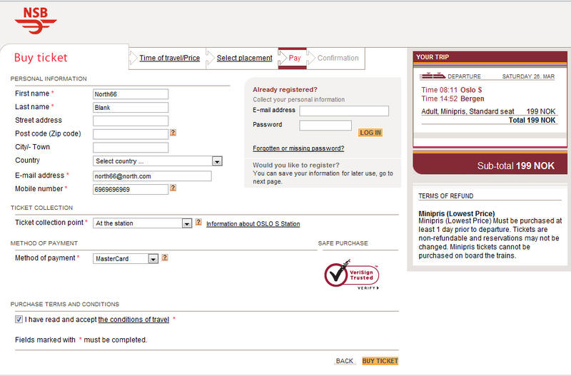Open help icon next to Mobile number
The image size is (571, 376).
[x=173, y=188]
